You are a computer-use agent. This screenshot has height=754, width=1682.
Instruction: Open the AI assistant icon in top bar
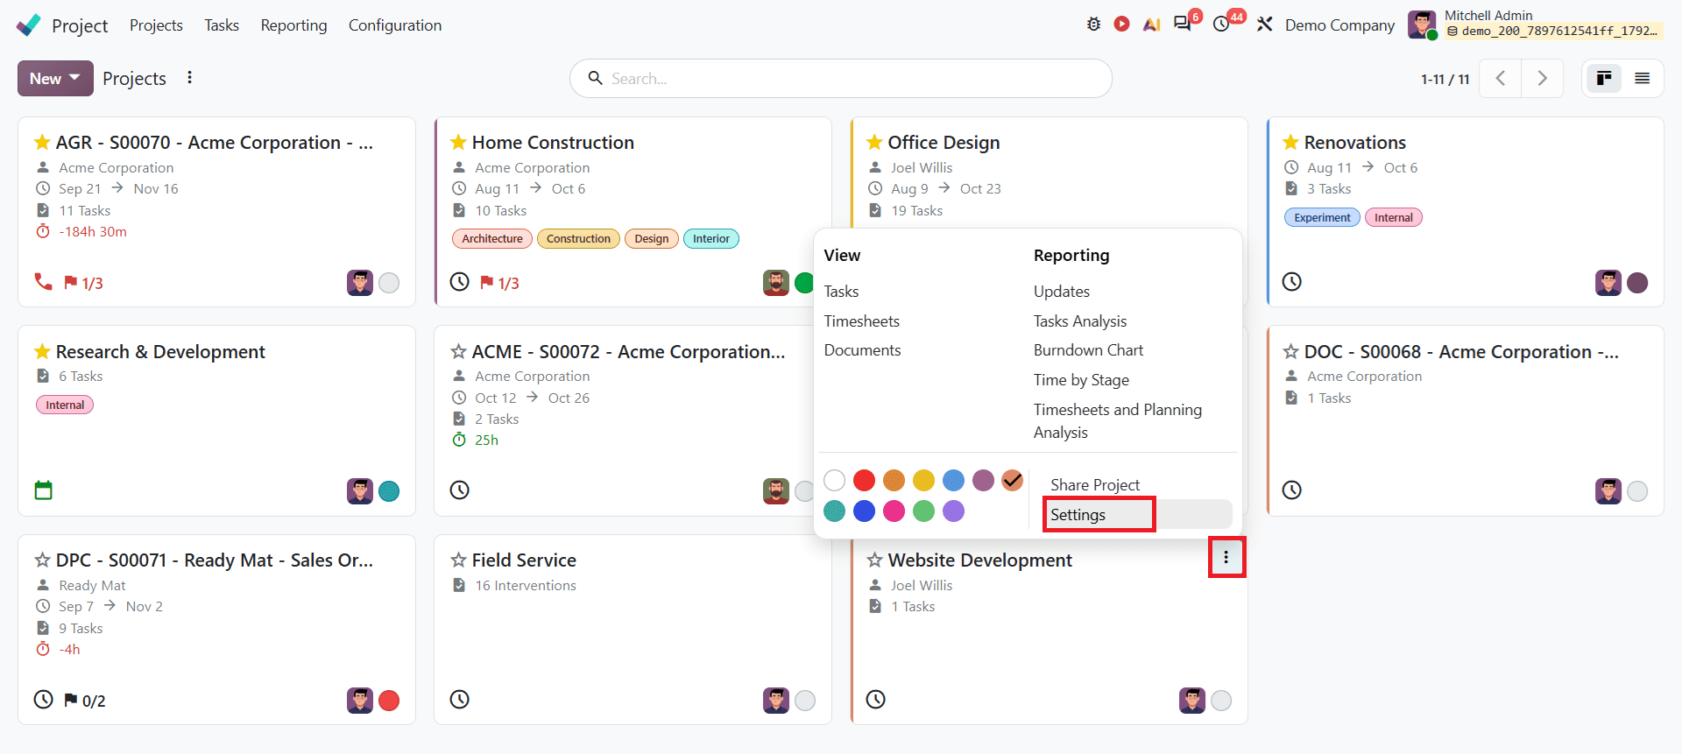[1151, 25]
